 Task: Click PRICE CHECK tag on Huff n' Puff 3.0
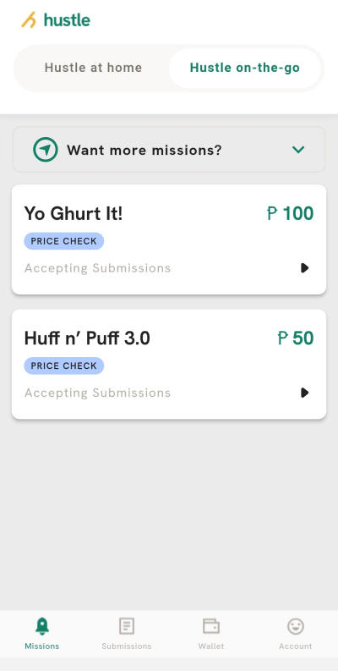(x=64, y=366)
